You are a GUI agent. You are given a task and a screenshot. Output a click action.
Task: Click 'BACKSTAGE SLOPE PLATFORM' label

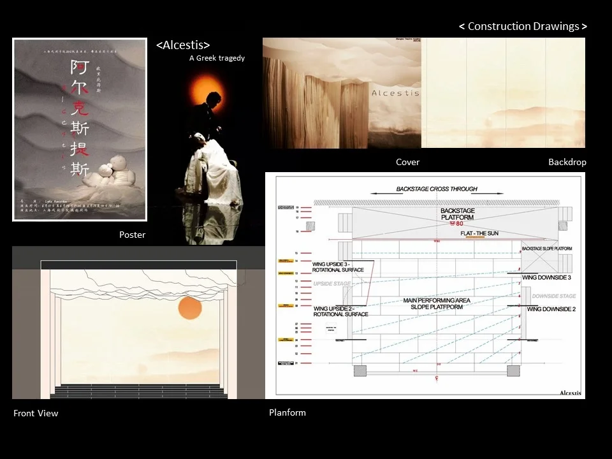(x=547, y=249)
